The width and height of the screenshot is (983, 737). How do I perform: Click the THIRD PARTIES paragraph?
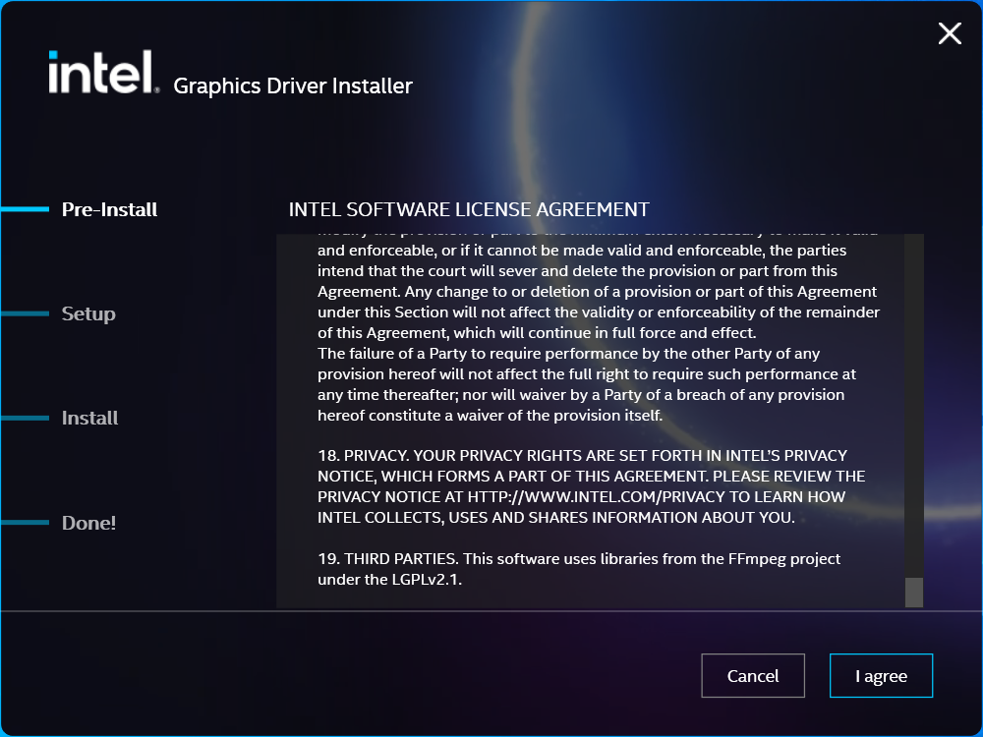click(x=580, y=568)
